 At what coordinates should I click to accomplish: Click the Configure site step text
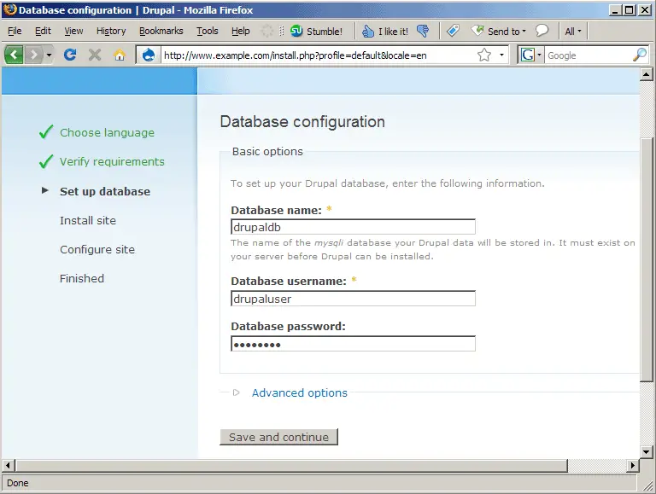coord(97,249)
